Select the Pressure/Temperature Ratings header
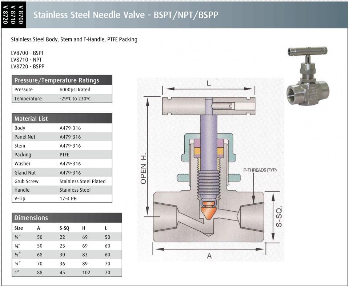This screenshot has width=349, height=287. point(62,80)
